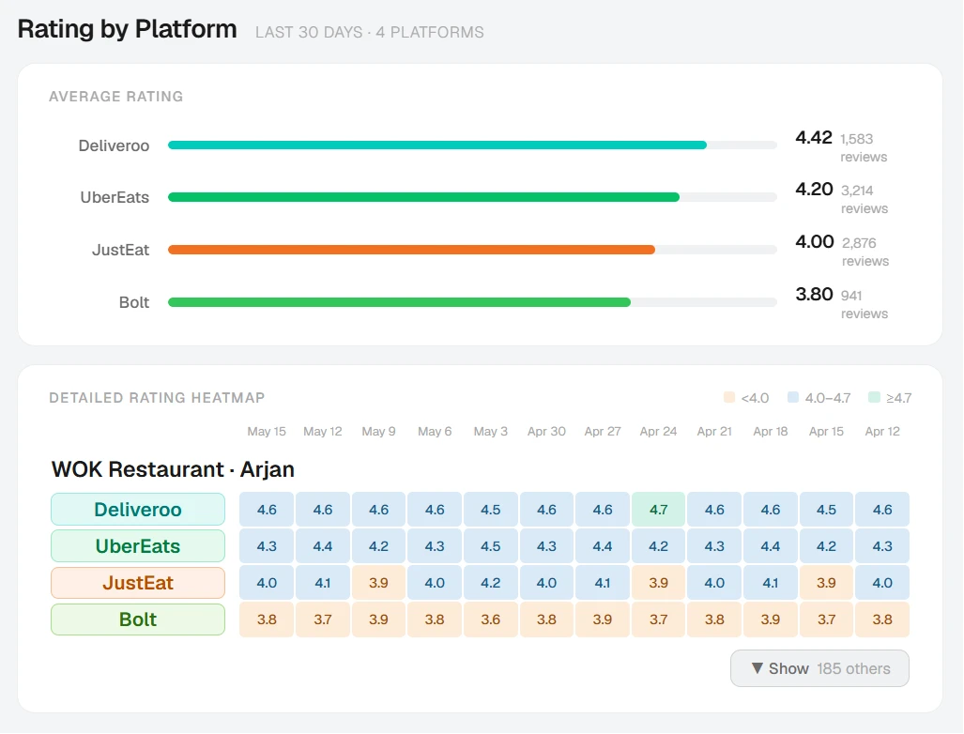This screenshot has width=964, height=734.
Task: Click Deliveroo's 4.7 cell on Apr 24
Action: coord(658,509)
